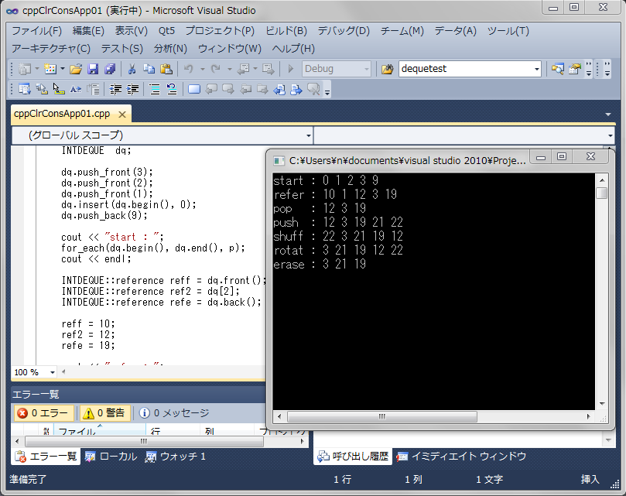
Task: Click the Save All icon
Action: click(x=110, y=69)
